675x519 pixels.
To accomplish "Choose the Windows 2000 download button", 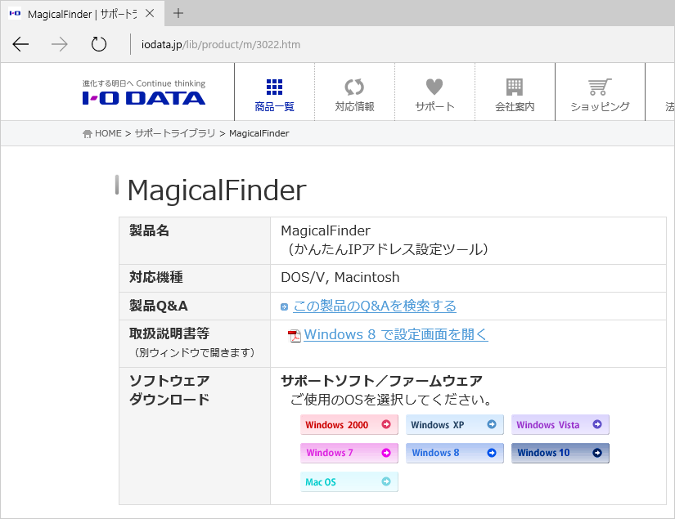I will coord(349,425).
